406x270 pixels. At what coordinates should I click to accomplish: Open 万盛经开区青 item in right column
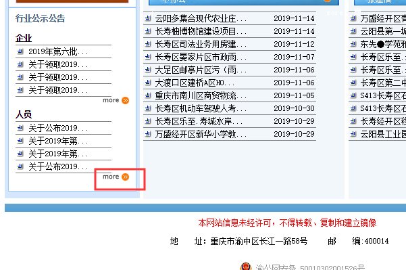pos(383,18)
